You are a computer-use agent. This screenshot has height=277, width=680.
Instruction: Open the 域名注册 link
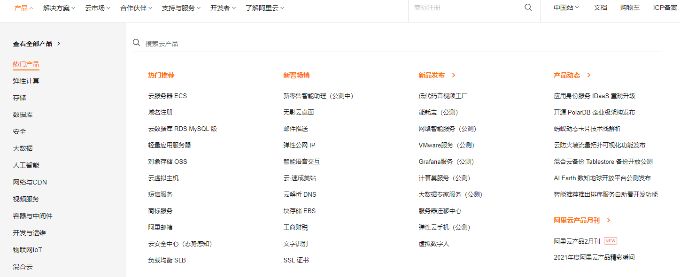click(161, 112)
